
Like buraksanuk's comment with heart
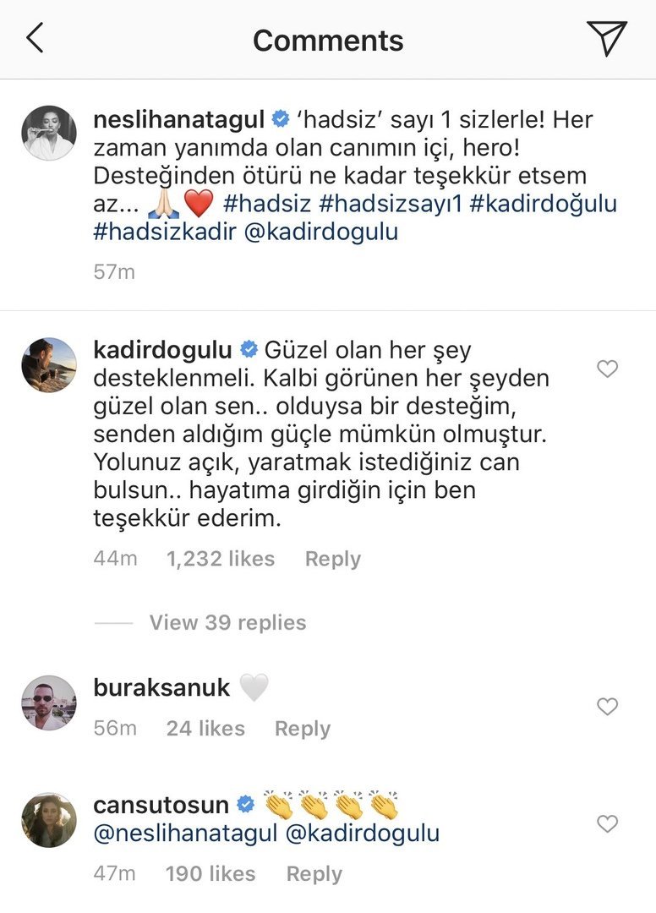[607, 706]
